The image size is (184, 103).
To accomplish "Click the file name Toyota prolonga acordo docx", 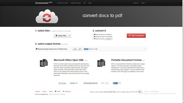I will click(52, 49).
